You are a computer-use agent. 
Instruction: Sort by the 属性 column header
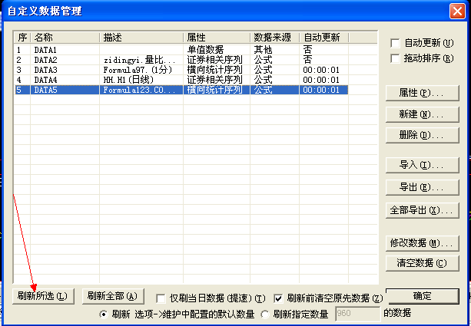tap(217, 38)
